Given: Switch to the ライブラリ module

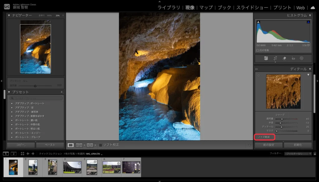Looking at the screenshot, I should coord(169,7).
